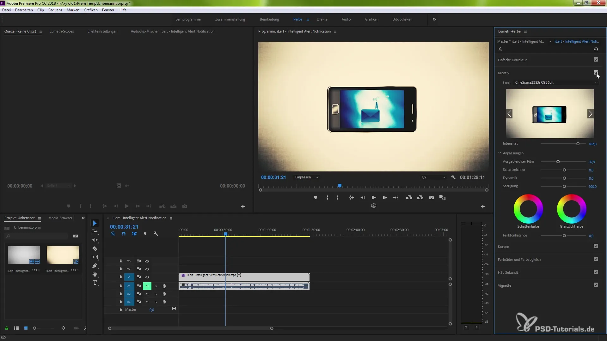The image size is (607, 341).
Task: Toggle Einfache Korrektur checkbox
Action: click(596, 60)
